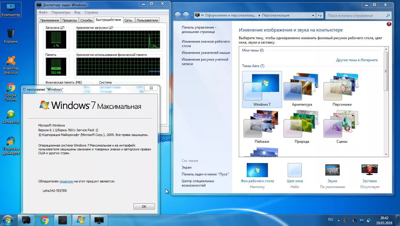
Task: Click the Forward arrow in Personalization window
Action: point(186,15)
